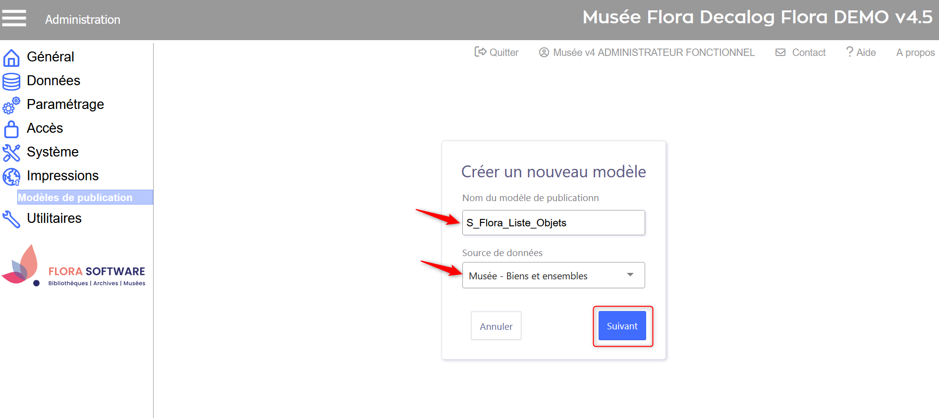
Task: Click the Paramétrage gears icon
Action: [x=11, y=105]
